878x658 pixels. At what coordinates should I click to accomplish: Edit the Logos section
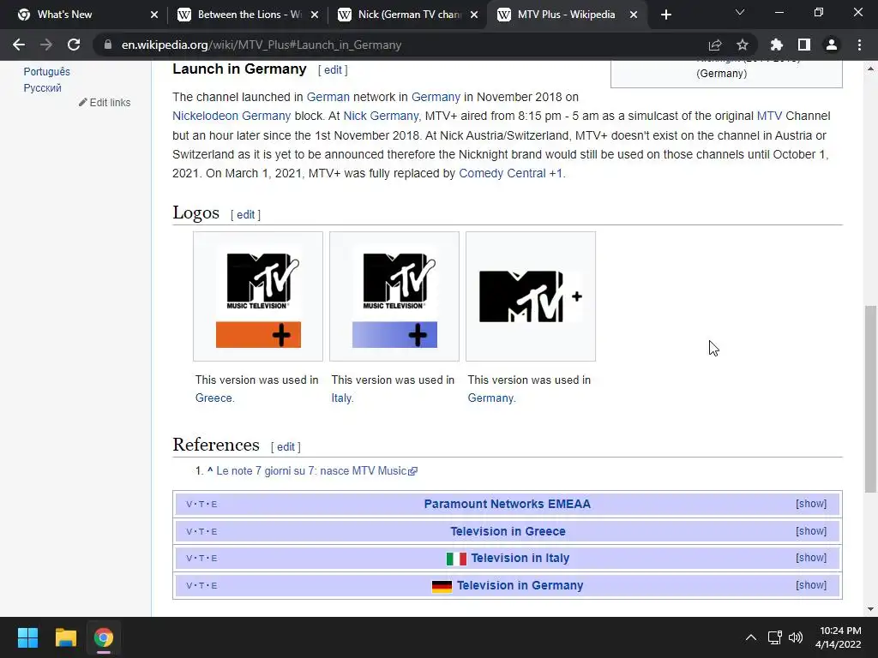tap(245, 215)
